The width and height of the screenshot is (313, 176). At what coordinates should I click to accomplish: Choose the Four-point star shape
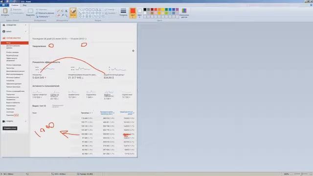pyautogui.click(x=84, y=16)
